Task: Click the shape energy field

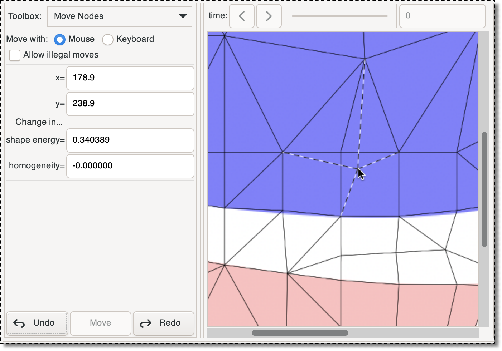Action: click(x=130, y=140)
